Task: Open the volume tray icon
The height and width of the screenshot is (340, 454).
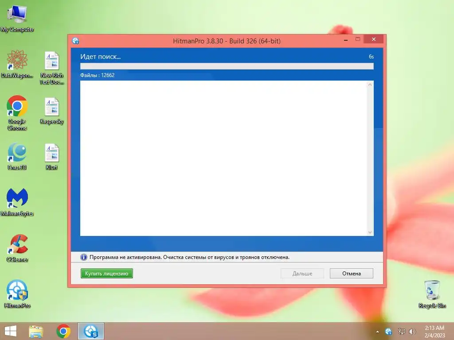Action: click(x=412, y=331)
